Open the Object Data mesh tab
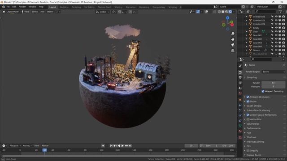The height and width of the screenshot is (161, 287). 240,126
